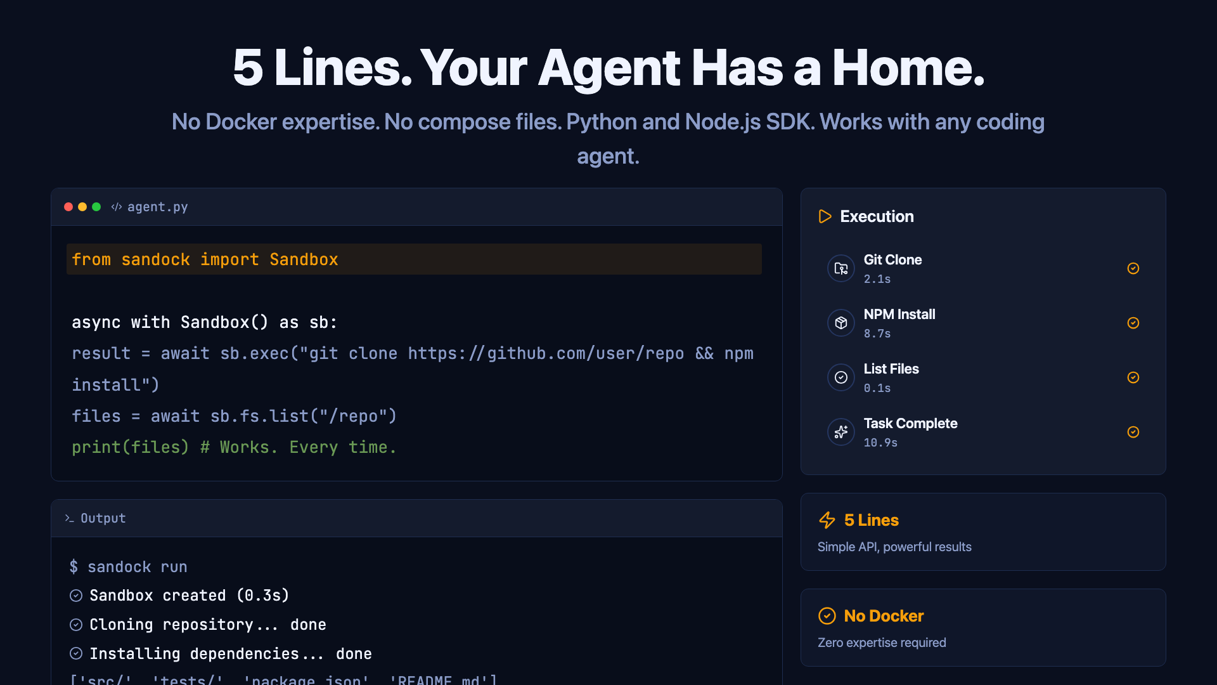Viewport: 1217px width, 685px height.
Task: Click the check circle beside No Docker
Action: (827, 616)
